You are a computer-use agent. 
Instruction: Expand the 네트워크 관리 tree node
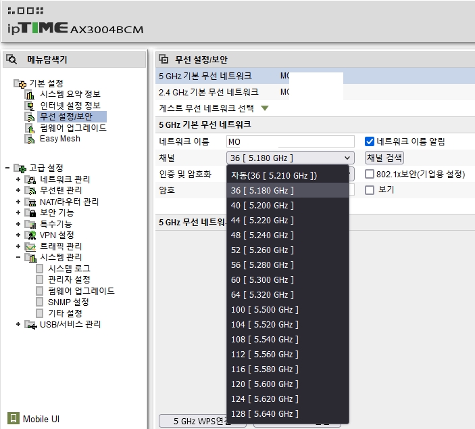[18, 179]
